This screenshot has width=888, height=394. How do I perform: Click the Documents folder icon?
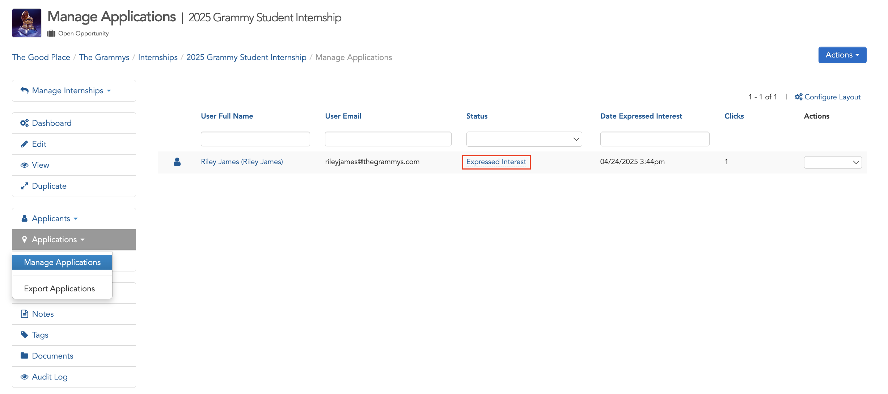coord(24,356)
